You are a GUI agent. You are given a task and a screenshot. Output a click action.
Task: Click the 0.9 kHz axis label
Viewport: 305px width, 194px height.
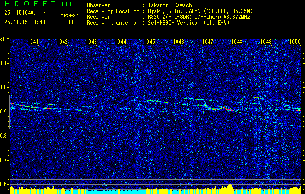[x=4, y=112]
